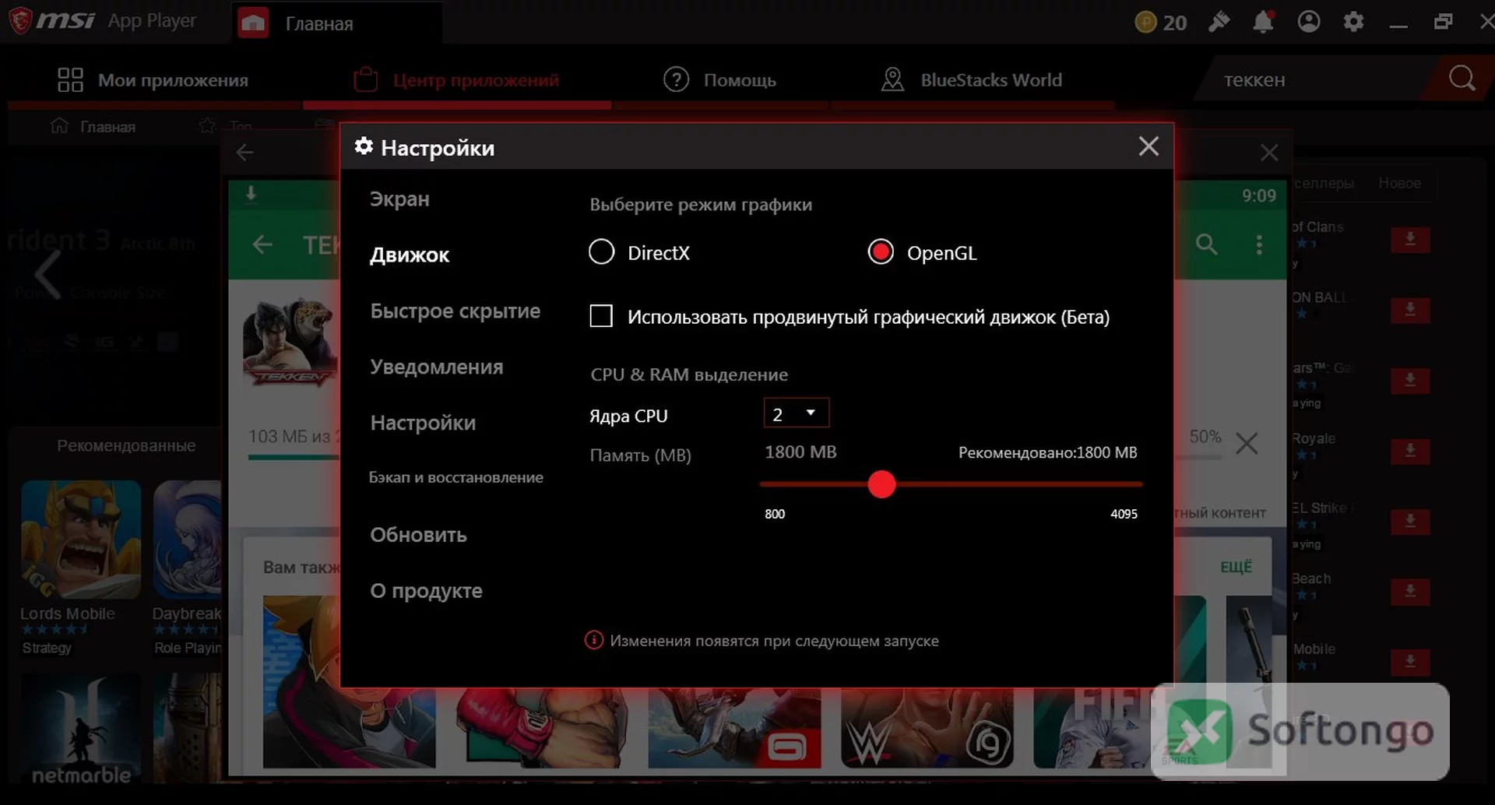
Task: Click the search field containing теккен
Action: [x=1316, y=80]
